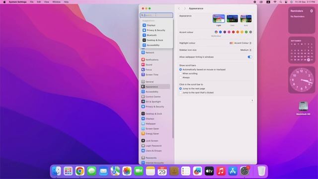Screen dimensions: 318x179
Task: Select the pink accent colour
Action: point(229,32)
